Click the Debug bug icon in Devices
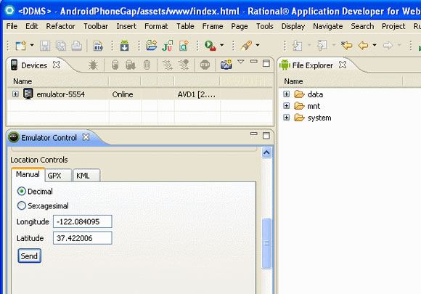Viewport: 421px width, 294px height. (x=93, y=65)
